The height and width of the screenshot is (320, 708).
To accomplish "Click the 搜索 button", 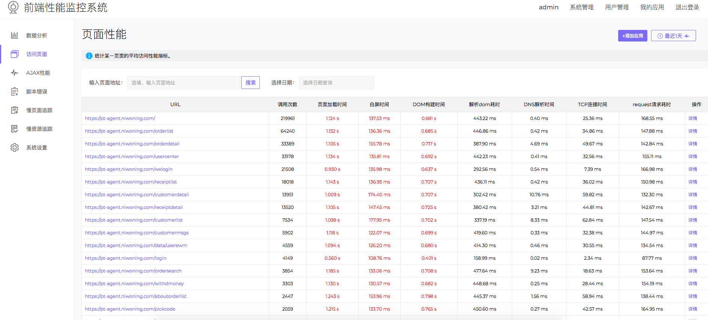I will click(x=250, y=83).
